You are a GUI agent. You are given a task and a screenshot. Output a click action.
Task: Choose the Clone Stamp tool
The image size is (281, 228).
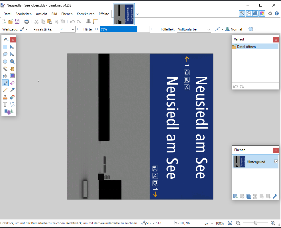point(5,97)
